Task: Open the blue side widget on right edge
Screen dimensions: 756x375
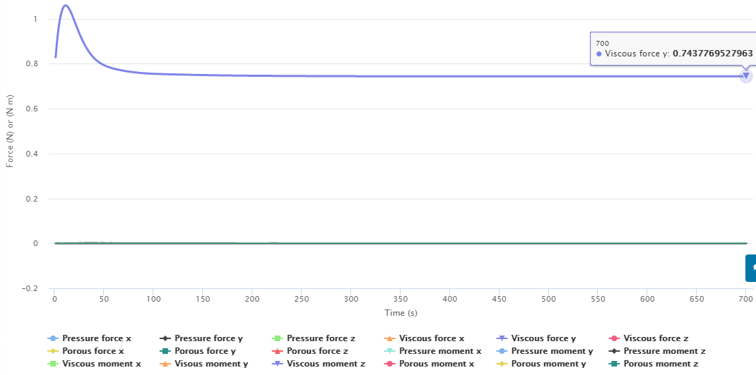Action: tap(751, 268)
